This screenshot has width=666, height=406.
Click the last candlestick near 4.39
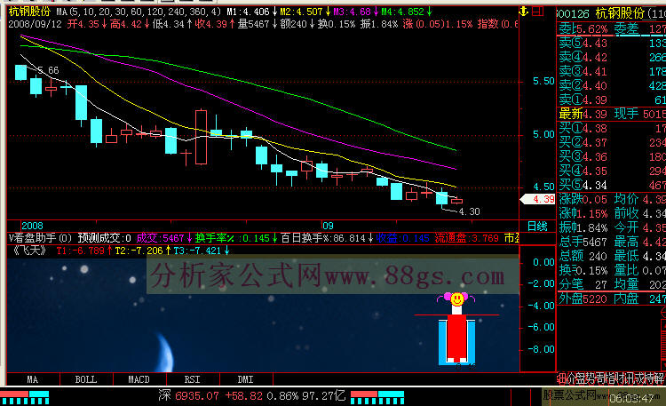coord(456,201)
